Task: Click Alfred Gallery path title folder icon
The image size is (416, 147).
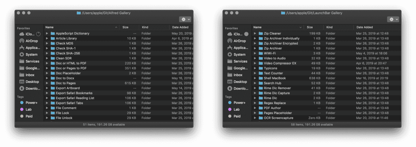Action: [x=78, y=13]
